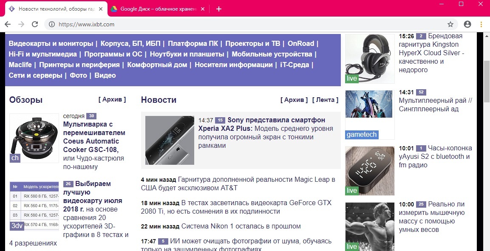Click the browser back arrow
This screenshot has height=251, width=490.
point(8,24)
